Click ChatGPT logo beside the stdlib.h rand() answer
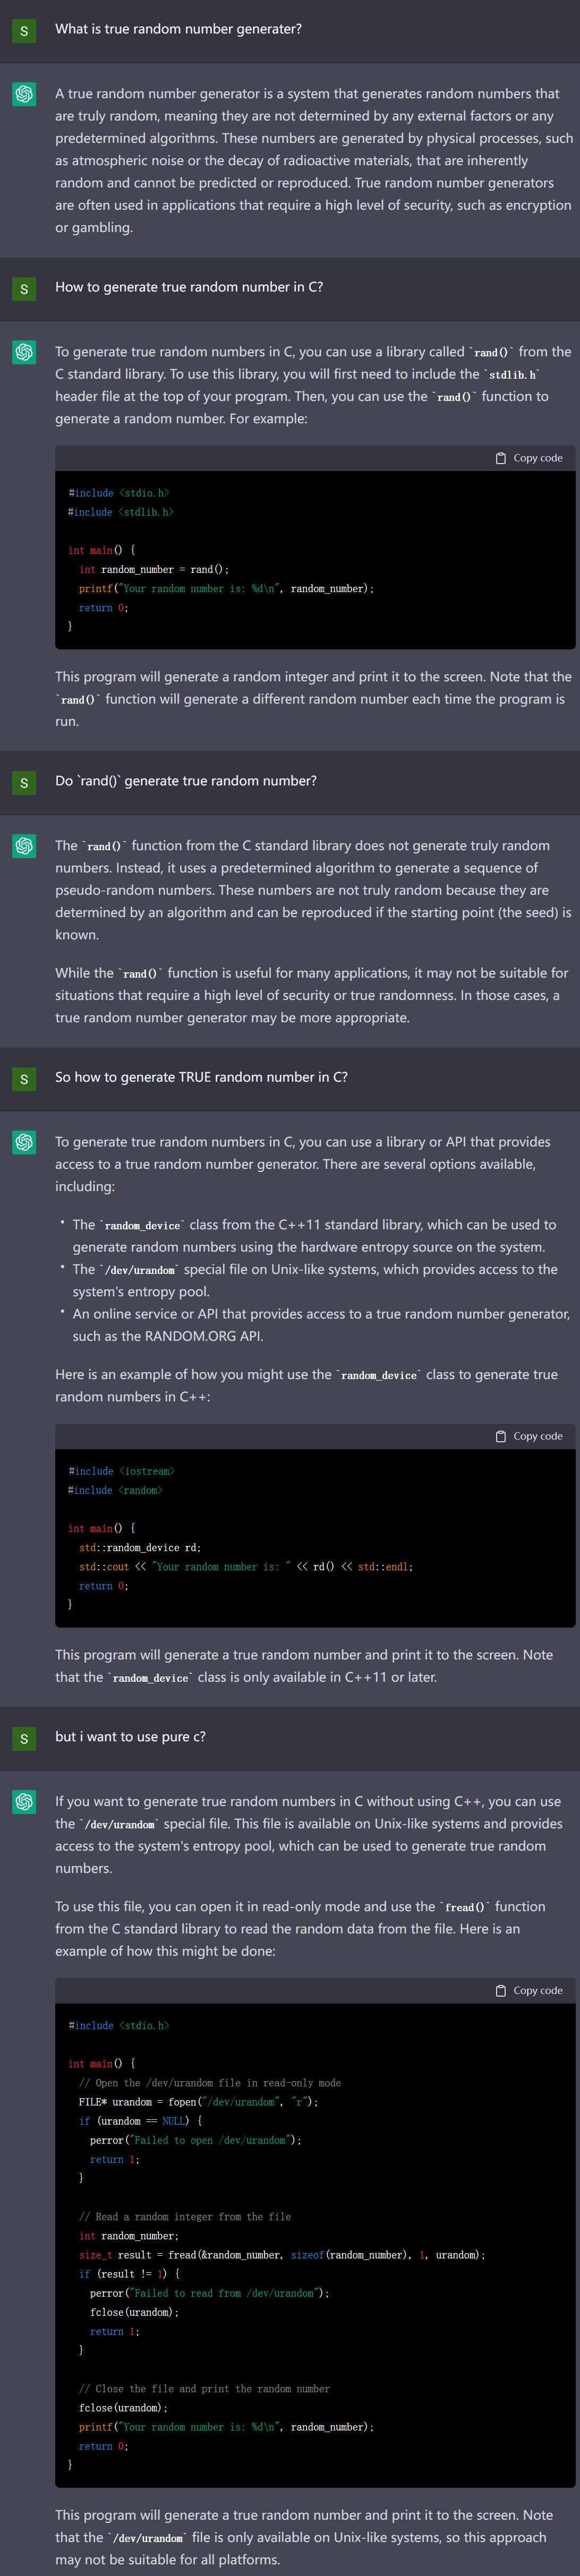The height and width of the screenshot is (2576, 580). tap(24, 352)
